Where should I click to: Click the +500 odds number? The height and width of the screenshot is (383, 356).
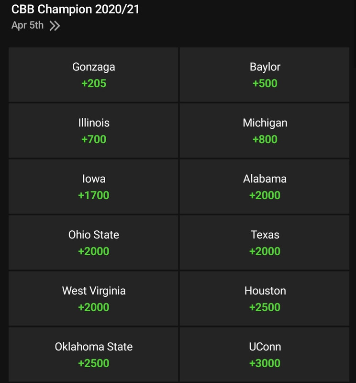(265, 83)
